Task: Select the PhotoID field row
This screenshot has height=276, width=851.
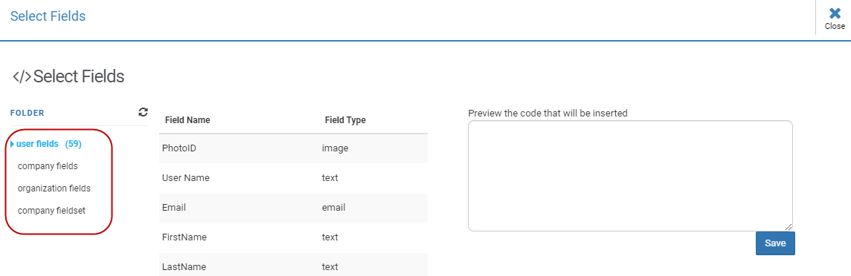Action: click(x=293, y=148)
